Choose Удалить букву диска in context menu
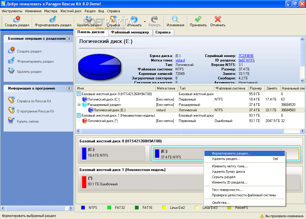This screenshot has width=306, height=219. coord(244,172)
